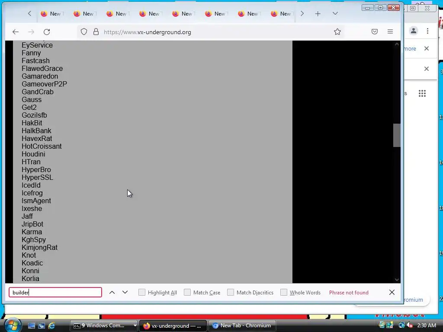Open the GandCrab entry
443x332 pixels.
(38, 92)
